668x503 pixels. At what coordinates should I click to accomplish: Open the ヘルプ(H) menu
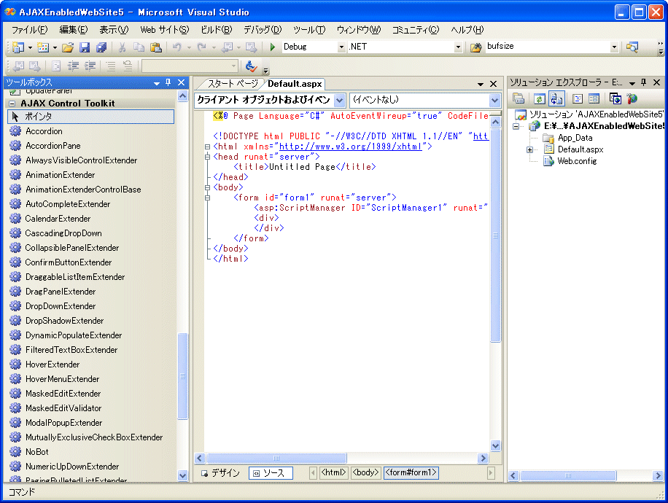[x=467, y=30]
